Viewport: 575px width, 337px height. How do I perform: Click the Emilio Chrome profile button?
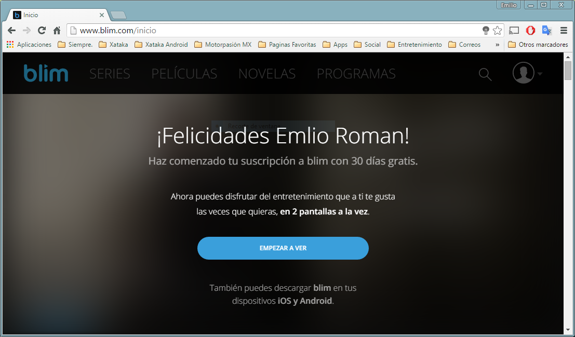coord(509,5)
